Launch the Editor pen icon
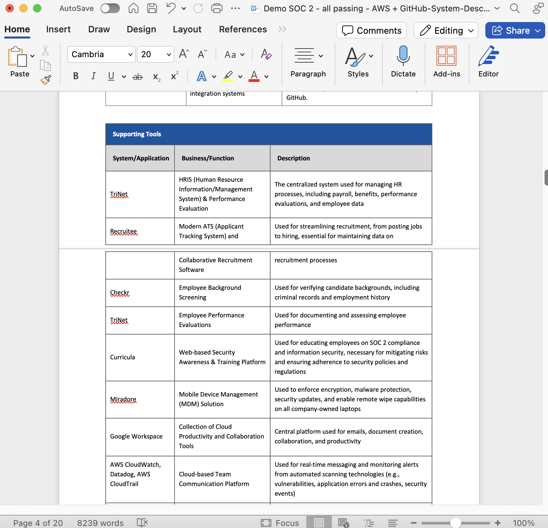The height and width of the screenshot is (528, 548). point(488,56)
